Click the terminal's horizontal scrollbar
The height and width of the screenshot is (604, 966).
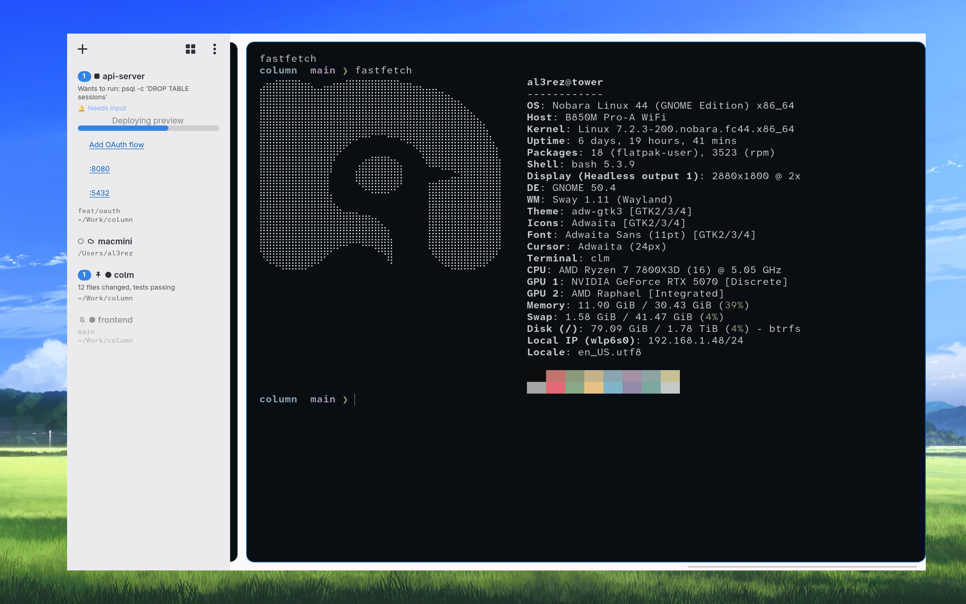pyautogui.click(x=802, y=566)
